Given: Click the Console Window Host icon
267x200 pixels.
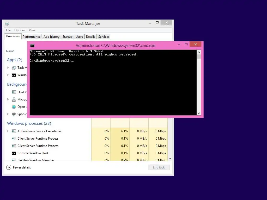Looking at the screenshot, I should click(14, 153).
